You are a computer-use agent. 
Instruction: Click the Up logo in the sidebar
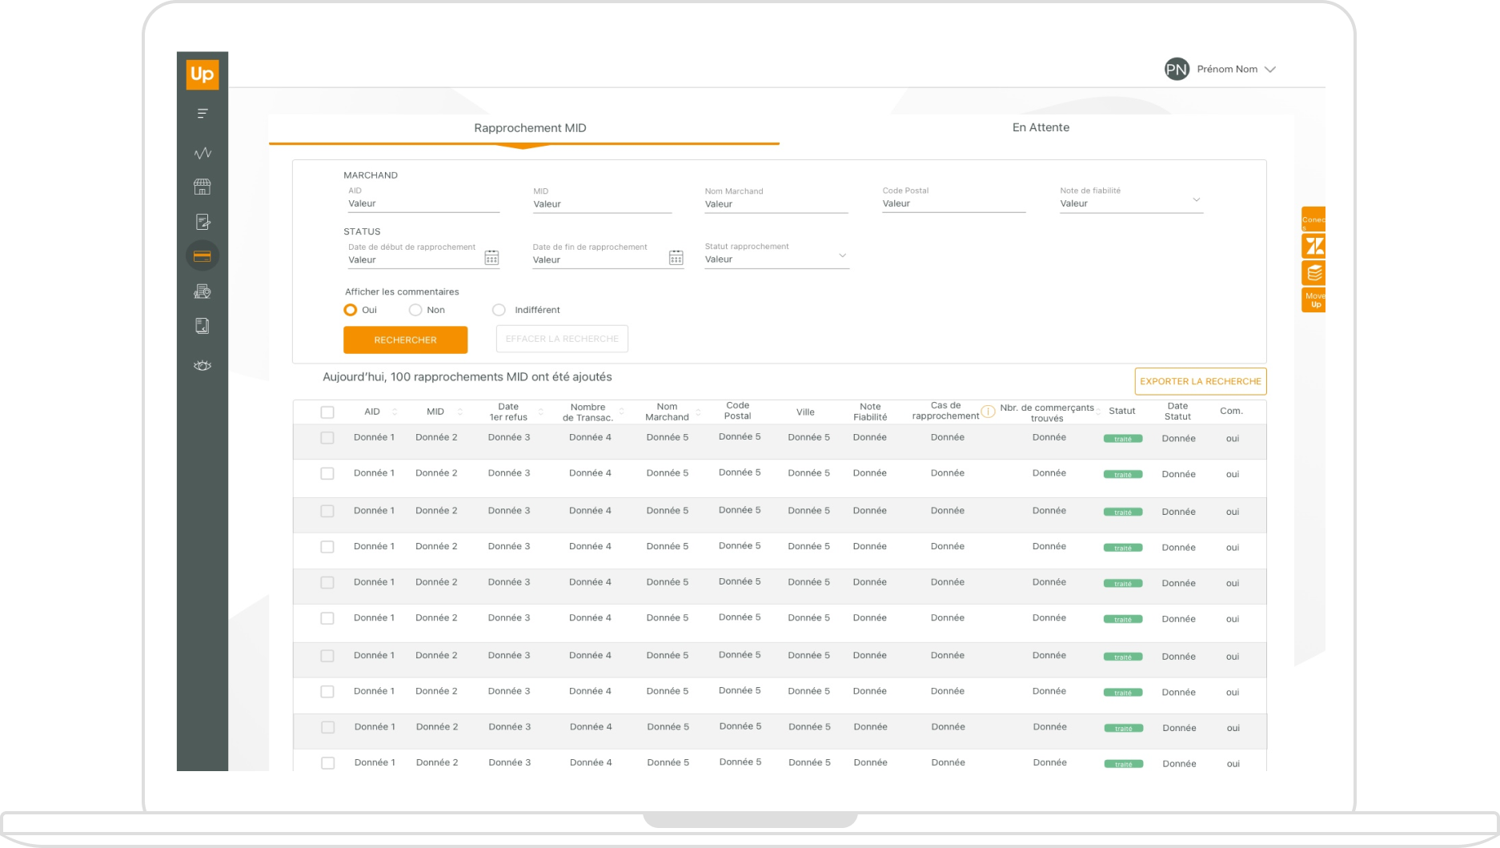pyautogui.click(x=202, y=74)
